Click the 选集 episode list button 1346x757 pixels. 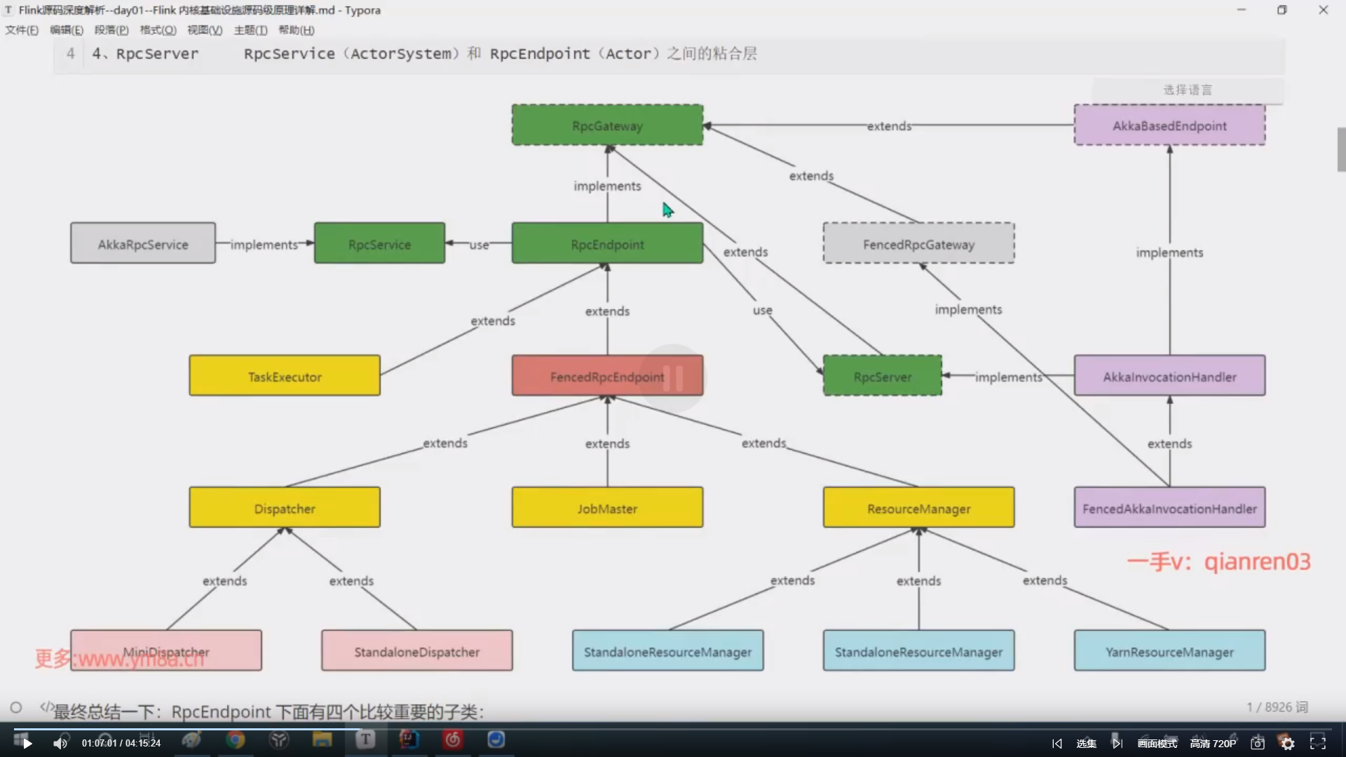click(1086, 743)
